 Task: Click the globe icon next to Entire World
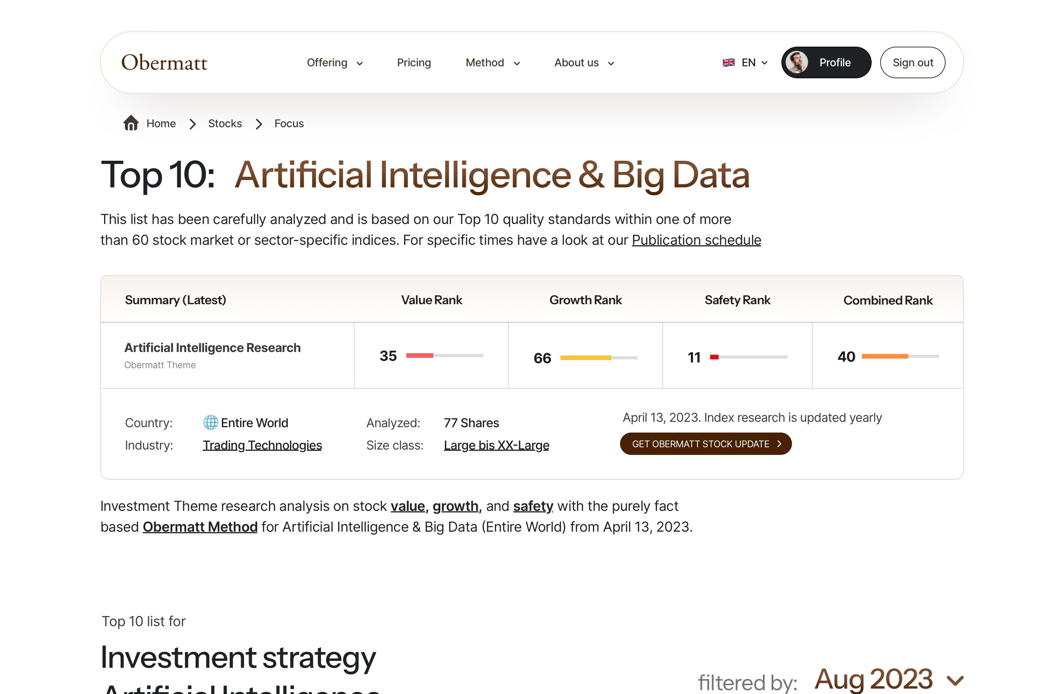tap(210, 423)
